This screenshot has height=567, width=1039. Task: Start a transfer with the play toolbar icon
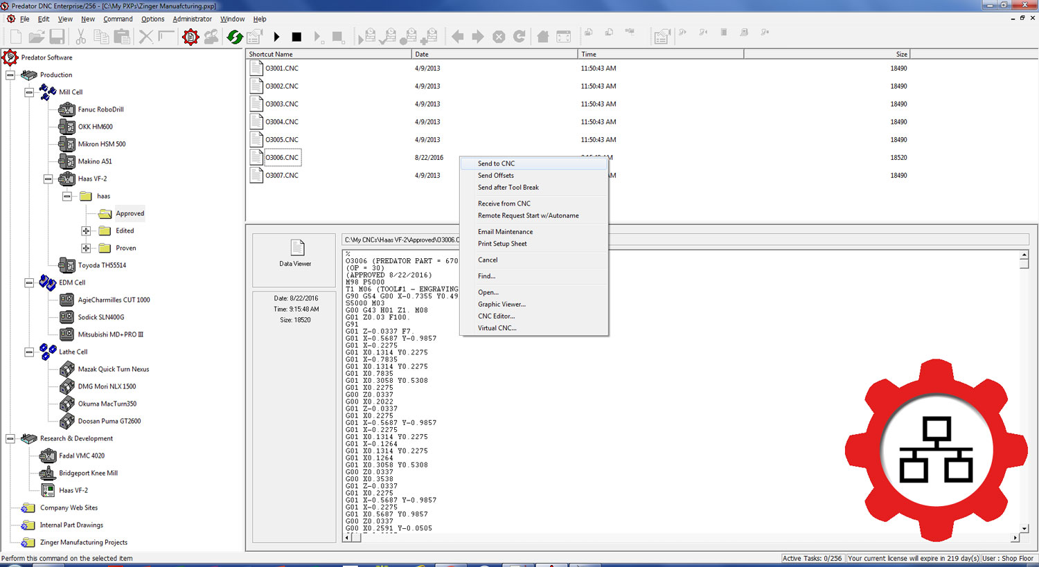tap(276, 37)
